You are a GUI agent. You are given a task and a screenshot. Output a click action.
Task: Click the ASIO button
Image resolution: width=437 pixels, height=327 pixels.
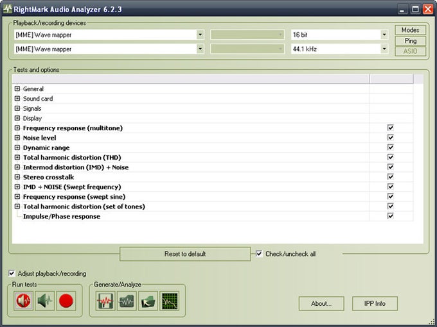coord(410,51)
